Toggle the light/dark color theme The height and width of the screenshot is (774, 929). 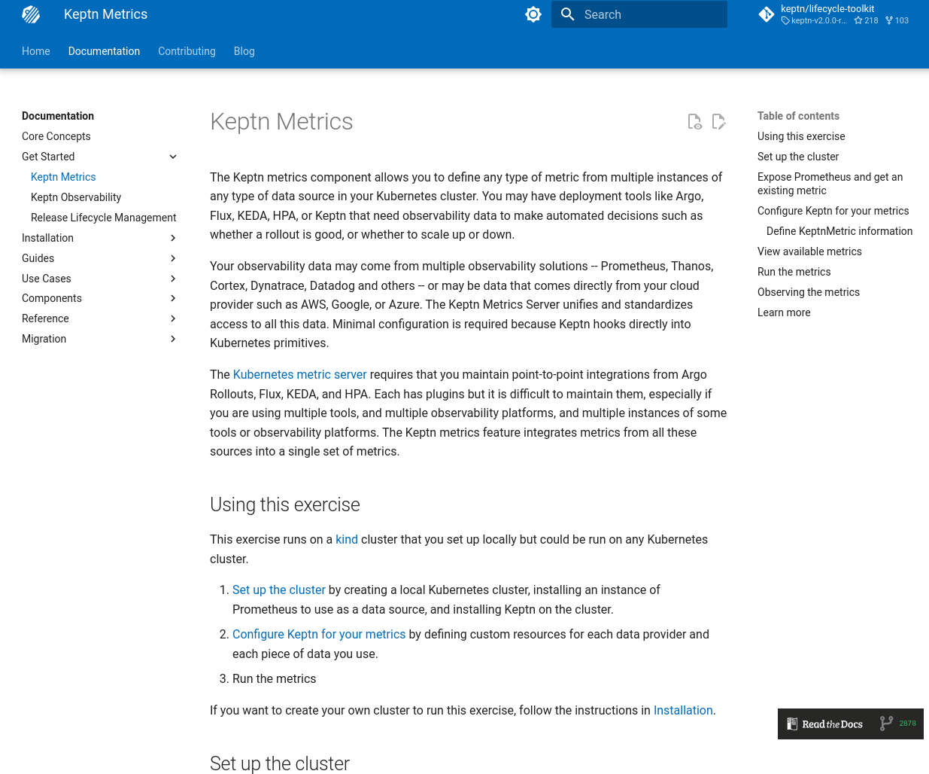(x=533, y=14)
